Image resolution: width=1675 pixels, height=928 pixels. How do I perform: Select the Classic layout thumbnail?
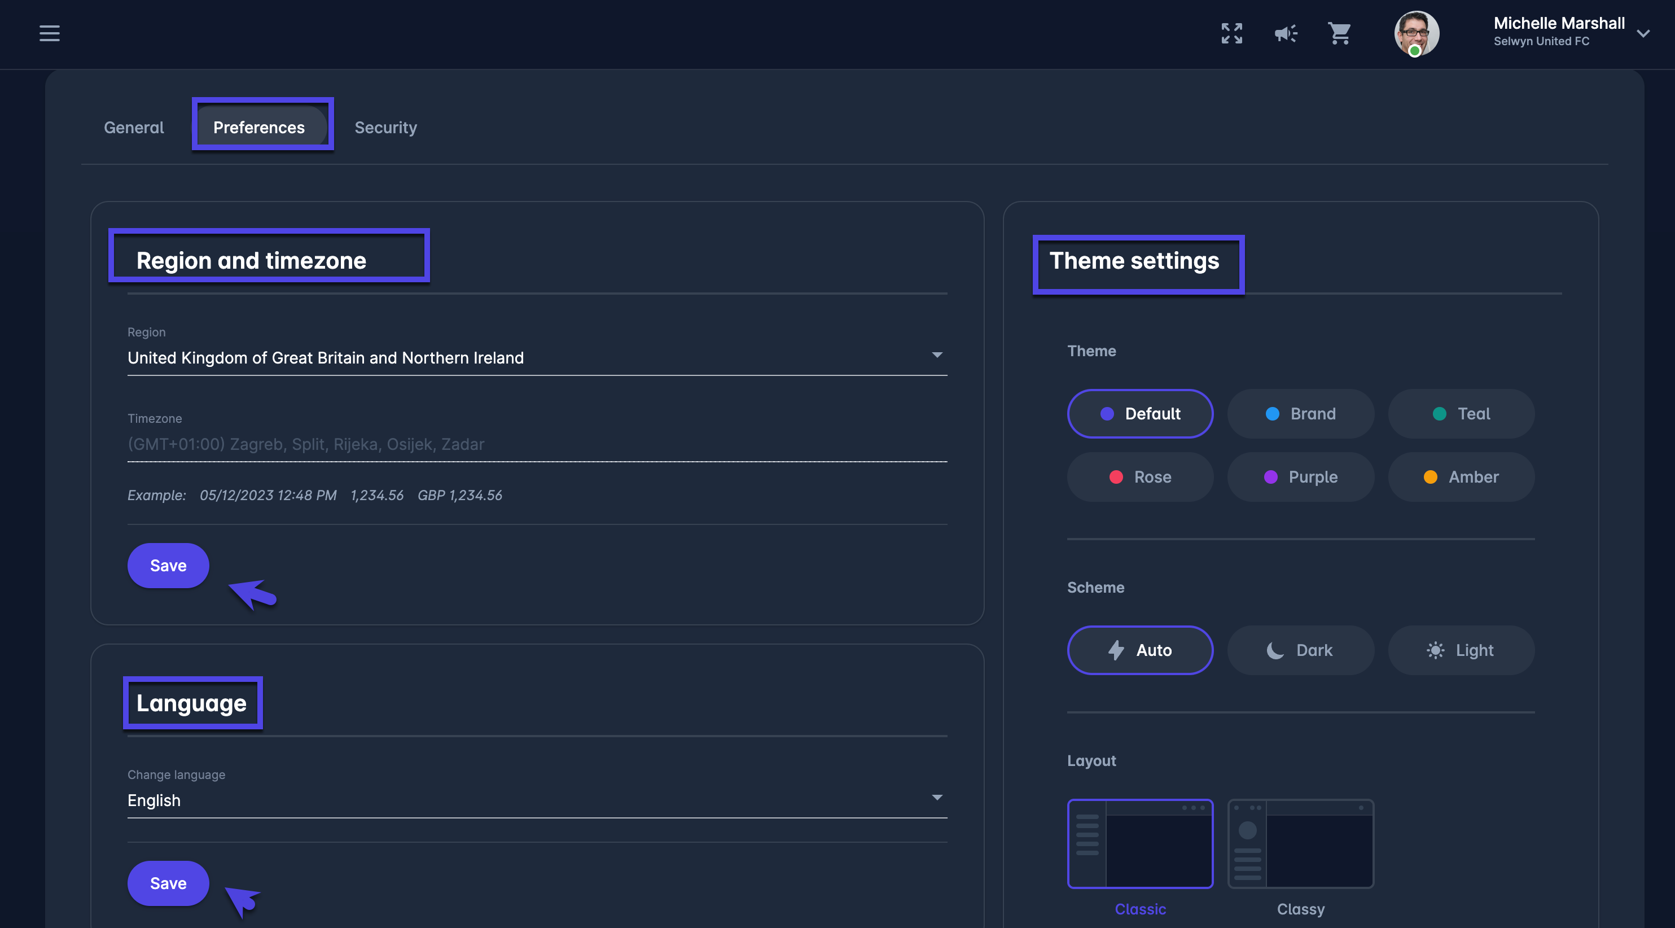[x=1140, y=843]
